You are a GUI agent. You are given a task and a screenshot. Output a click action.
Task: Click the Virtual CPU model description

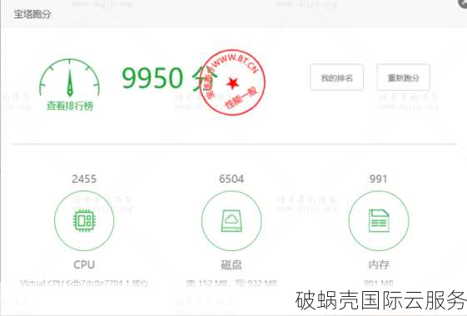pos(84,283)
